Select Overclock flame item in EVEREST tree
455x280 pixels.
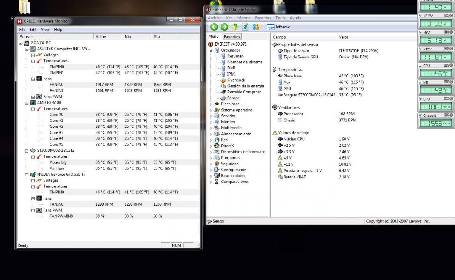click(x=233, y=80)
